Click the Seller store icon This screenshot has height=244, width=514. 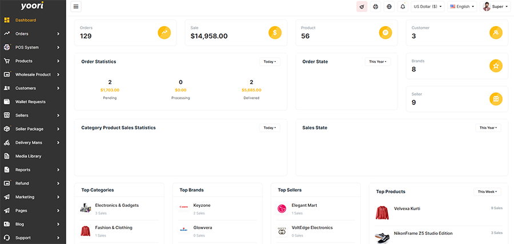tap(496, 99)
